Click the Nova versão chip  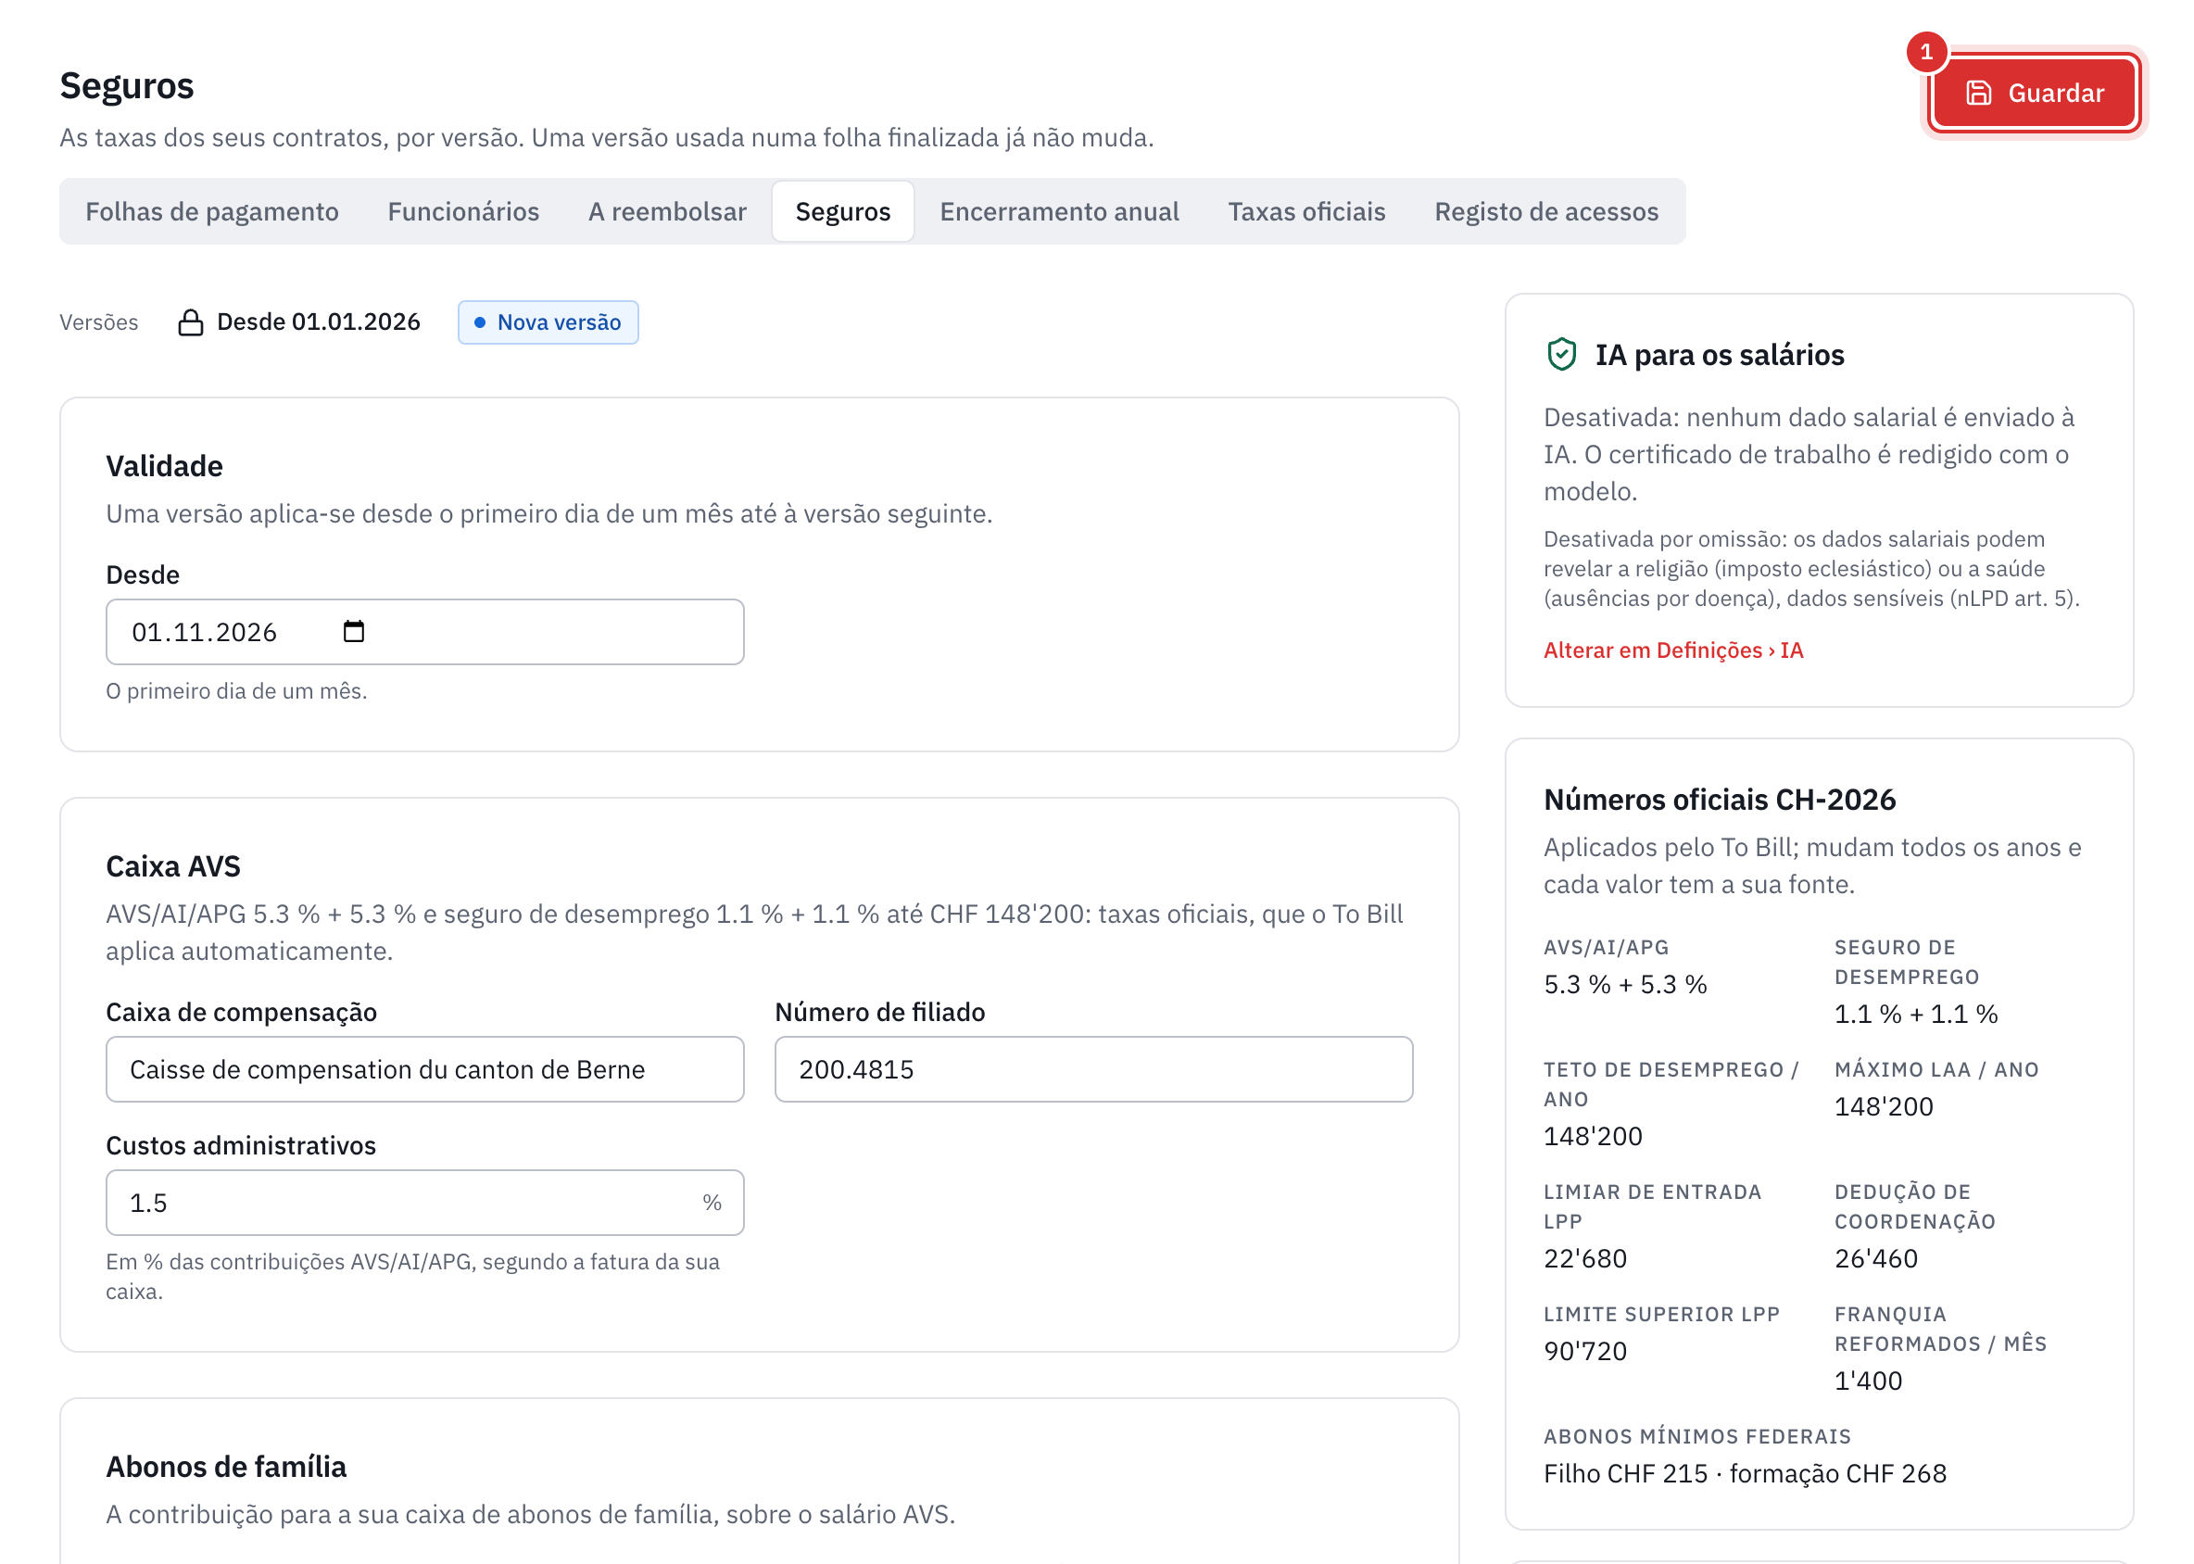(548, 322)
